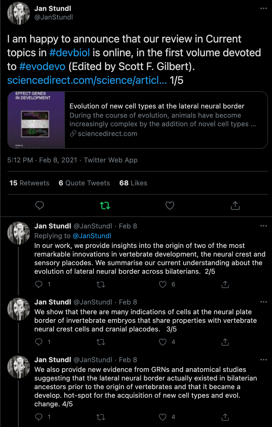
Task: View the 15 Retweets list
Action: [x=29, y=183]
